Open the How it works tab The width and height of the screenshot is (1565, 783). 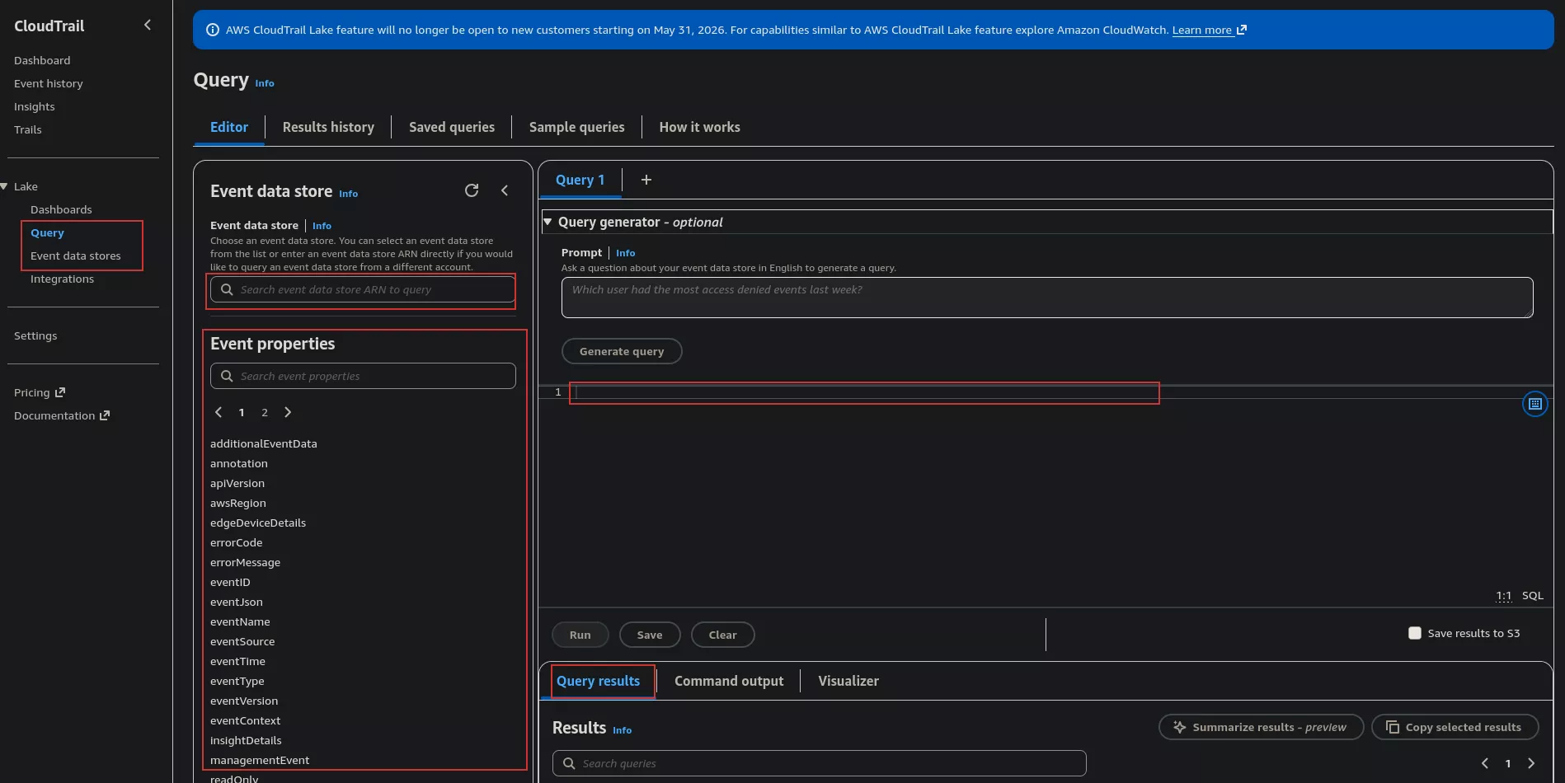(x=699, y=127)
